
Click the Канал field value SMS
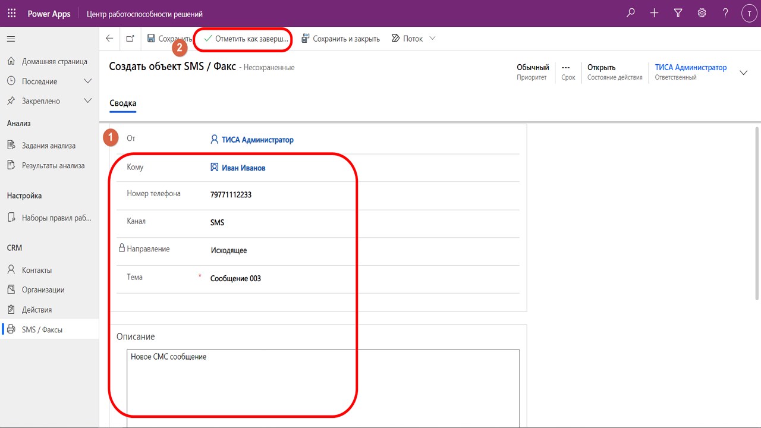(218, 222)
